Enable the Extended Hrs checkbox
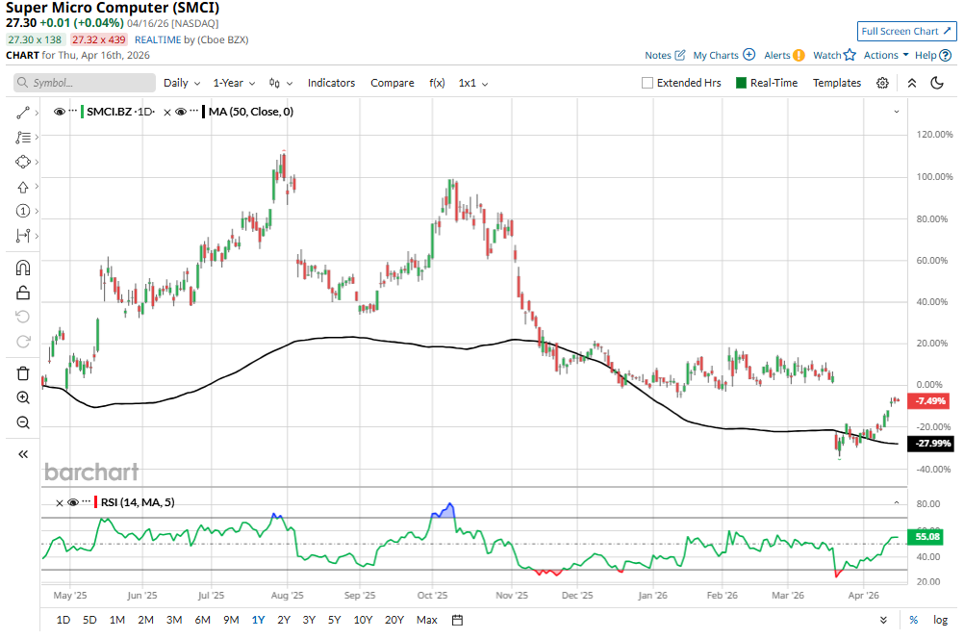Viewport: 964px width, 639px height. 647,83
